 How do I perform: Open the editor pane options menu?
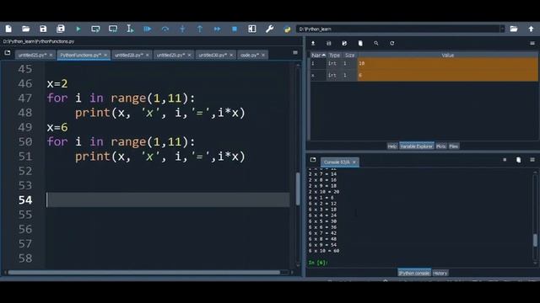[295, 52]
